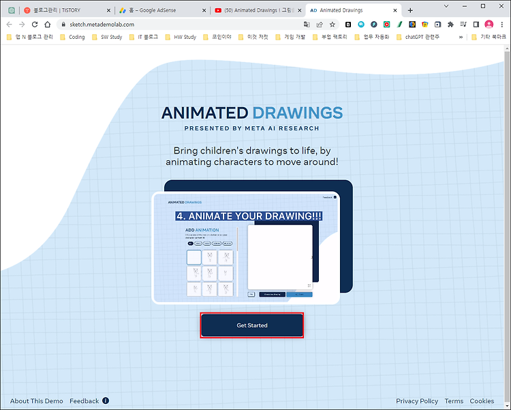The image size is (511, 410).
Task: Go forward with the browser forward arrow
Action: pos(22,25)
